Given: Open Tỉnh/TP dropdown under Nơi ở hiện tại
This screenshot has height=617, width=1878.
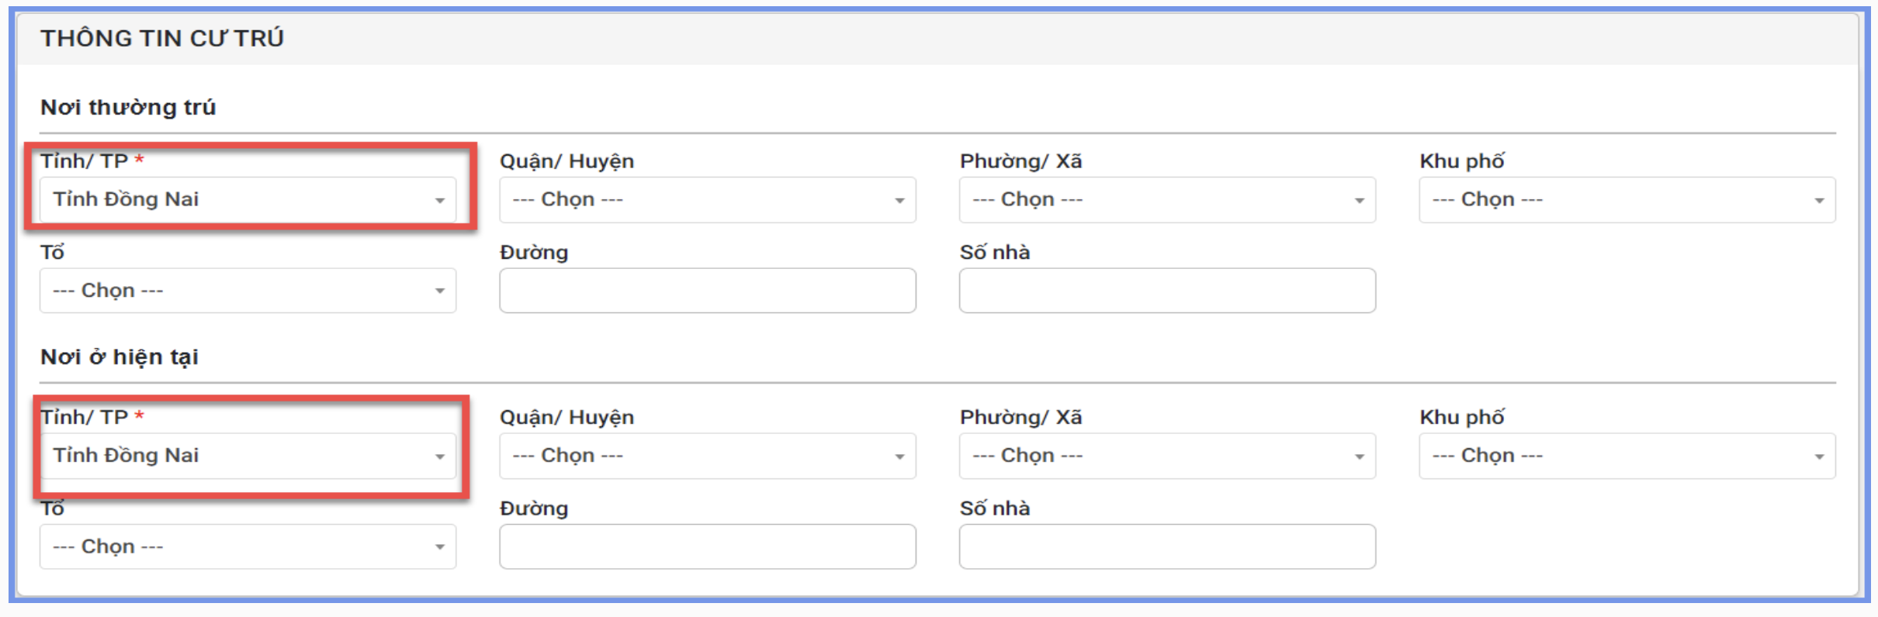Looking at the screenshot, I should coord(248,456).
